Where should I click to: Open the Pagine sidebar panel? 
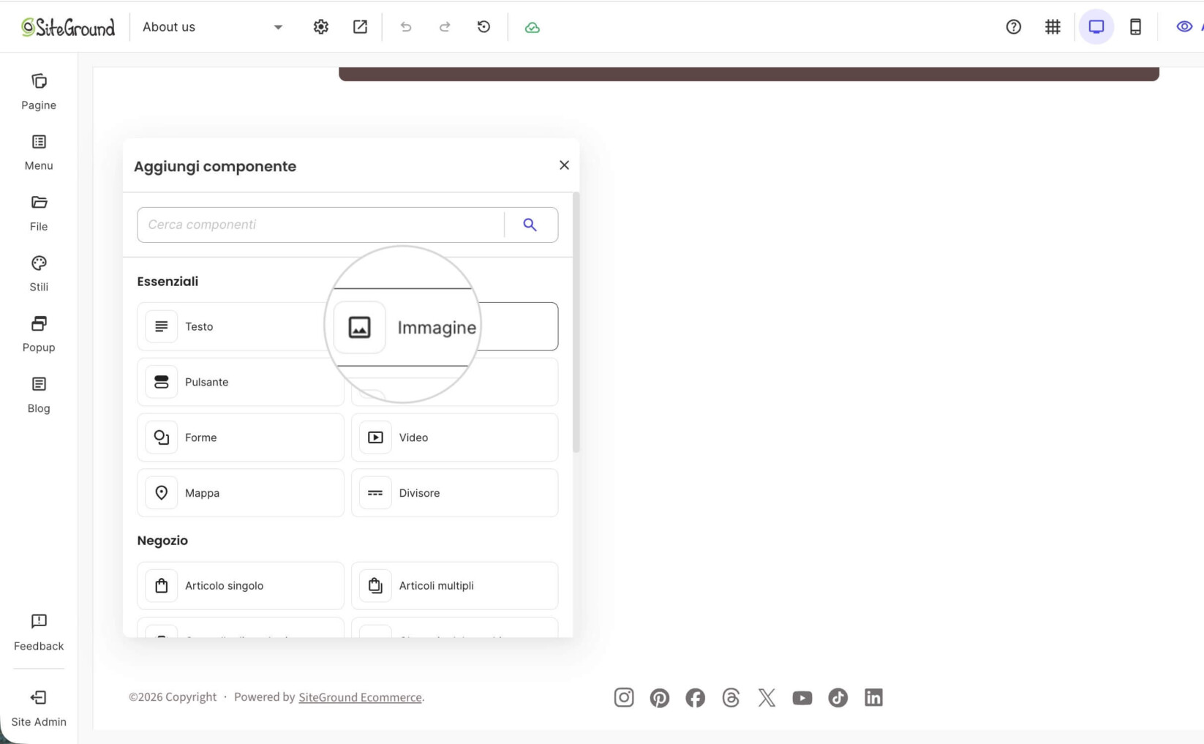[x=39, y=91]
